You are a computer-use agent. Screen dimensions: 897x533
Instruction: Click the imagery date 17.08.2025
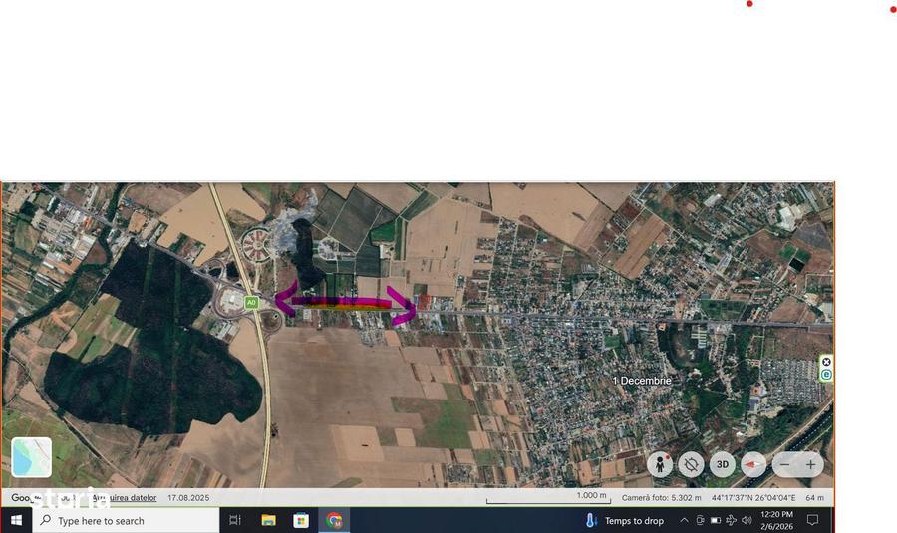(188, 497)
